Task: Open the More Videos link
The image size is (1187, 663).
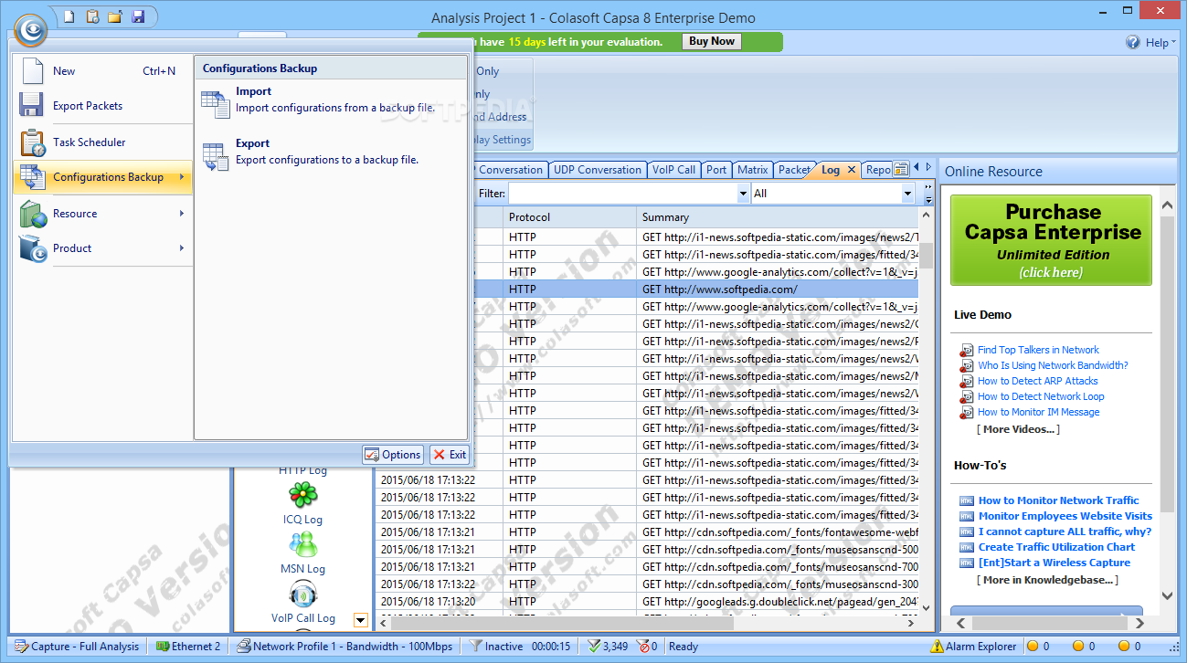Action: click(1018, 429)
